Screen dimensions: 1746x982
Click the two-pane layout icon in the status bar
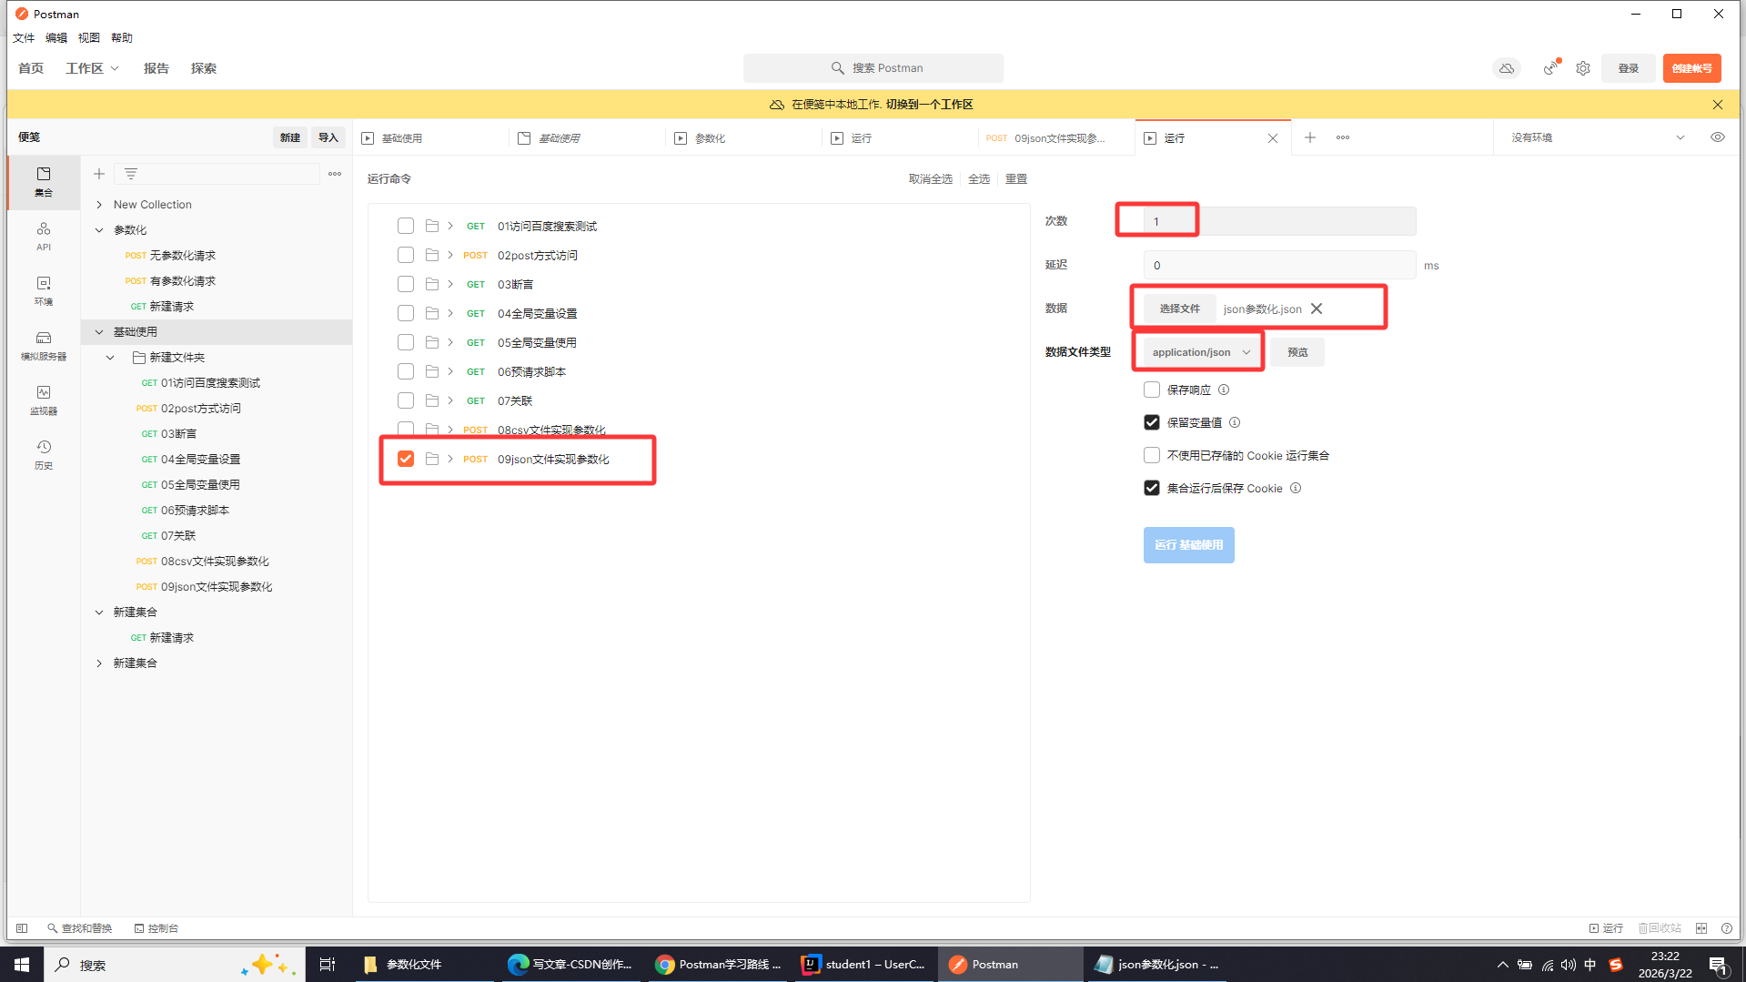pos(1701,928)
